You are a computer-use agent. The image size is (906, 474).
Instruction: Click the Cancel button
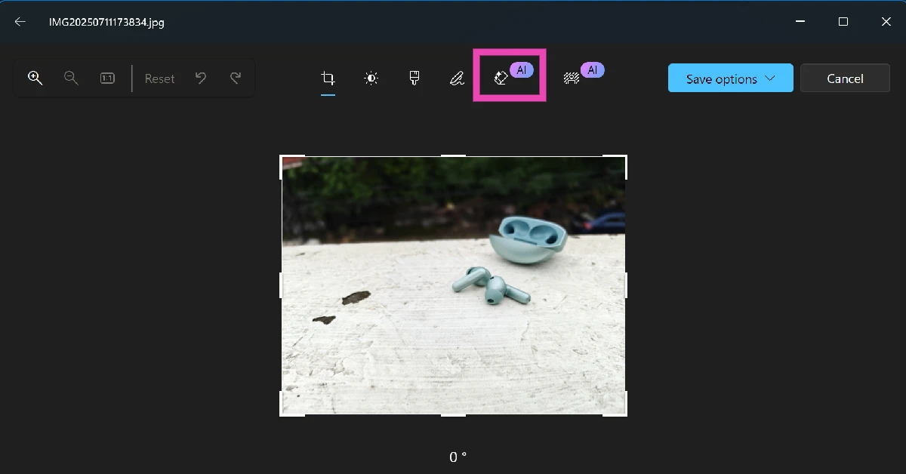pyautogui.click(x=845, y=78)
